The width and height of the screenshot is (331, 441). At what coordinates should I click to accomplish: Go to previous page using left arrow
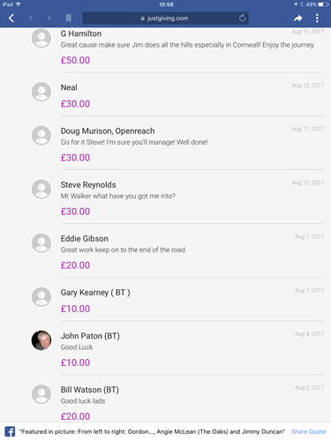31,19
